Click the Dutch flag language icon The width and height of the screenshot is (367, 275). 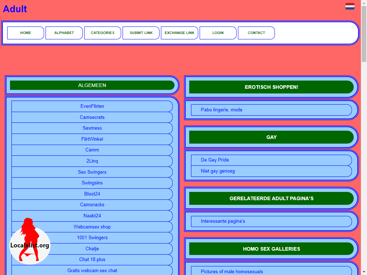(x=350, y=6)
